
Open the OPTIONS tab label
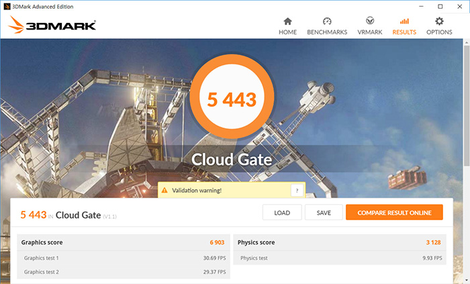439,32
